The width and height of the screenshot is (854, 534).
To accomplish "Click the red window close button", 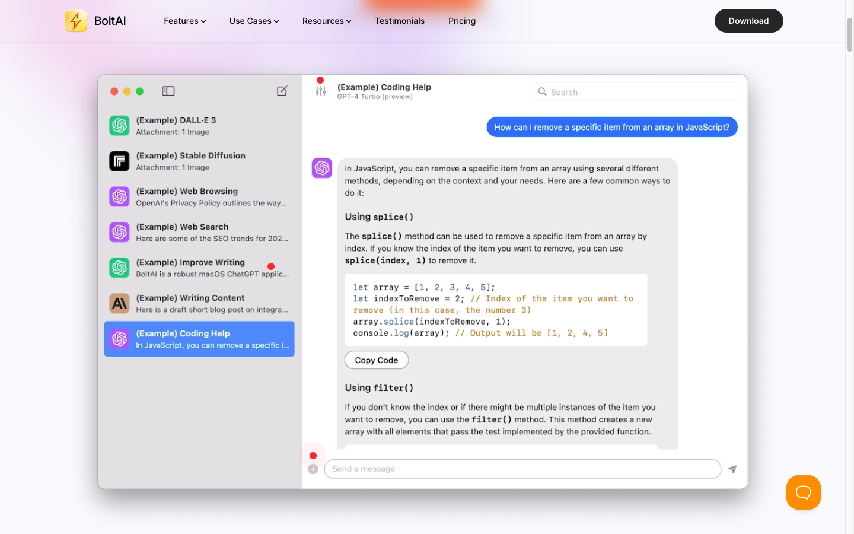I will click(114, 91).
